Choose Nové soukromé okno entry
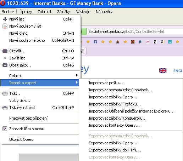 [40, 40]
